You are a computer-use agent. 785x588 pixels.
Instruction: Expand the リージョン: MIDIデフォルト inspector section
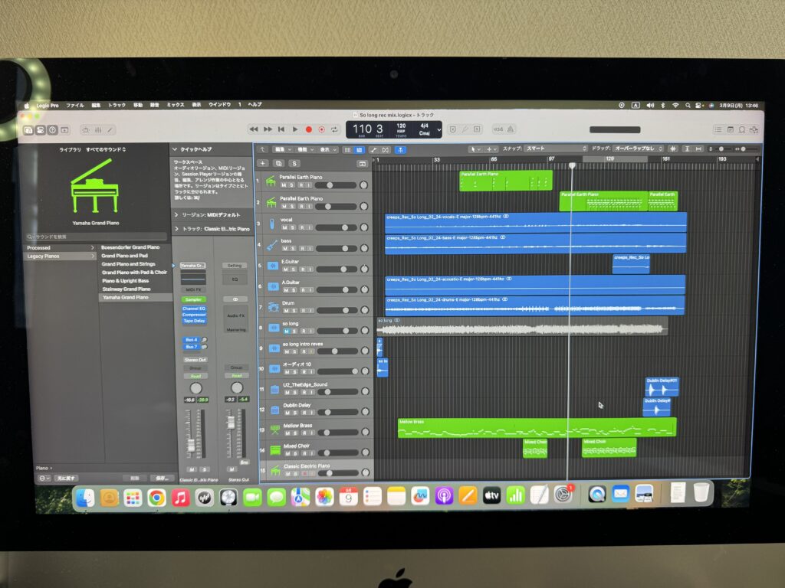point(177,215)
